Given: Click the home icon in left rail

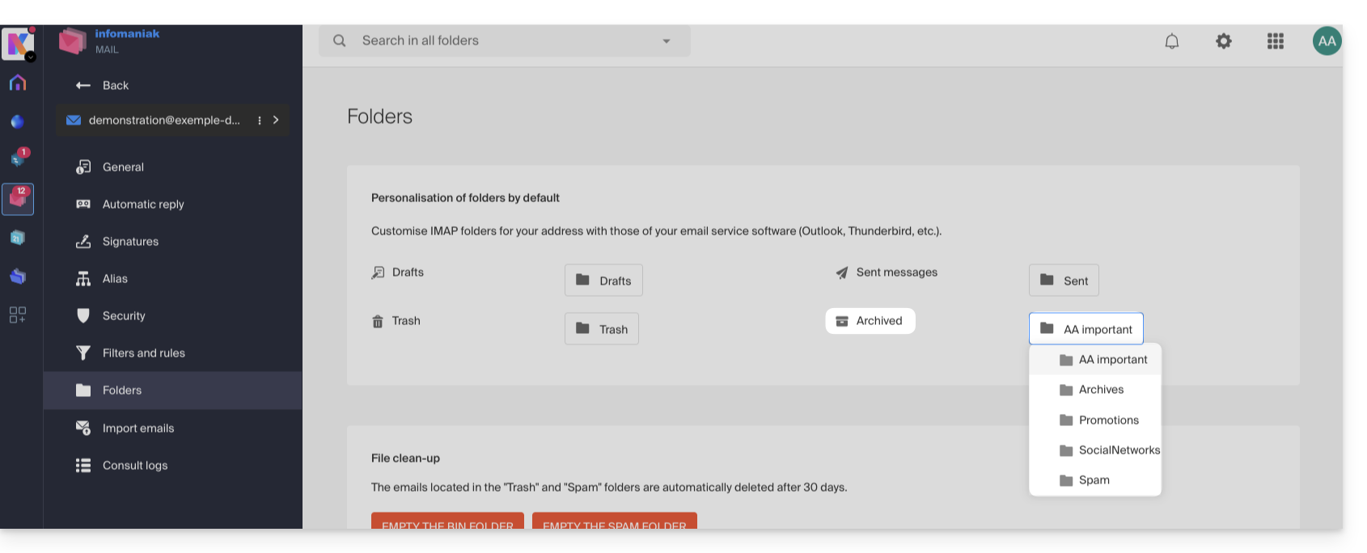Looking at the screenshot, I should [18, 83].
